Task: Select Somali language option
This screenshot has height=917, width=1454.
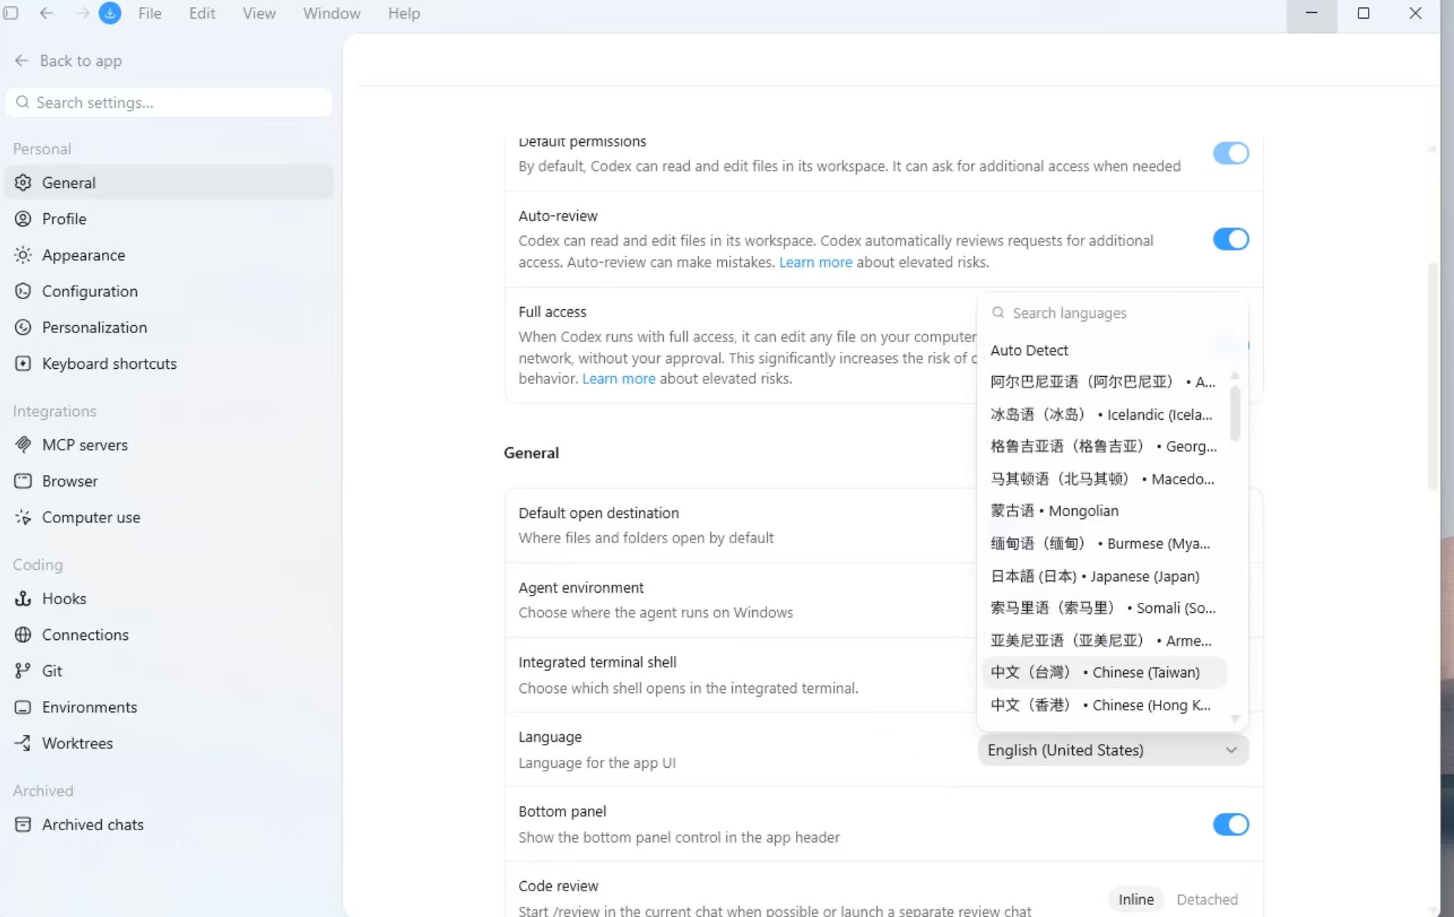Action: click(x=1103, y=608)
